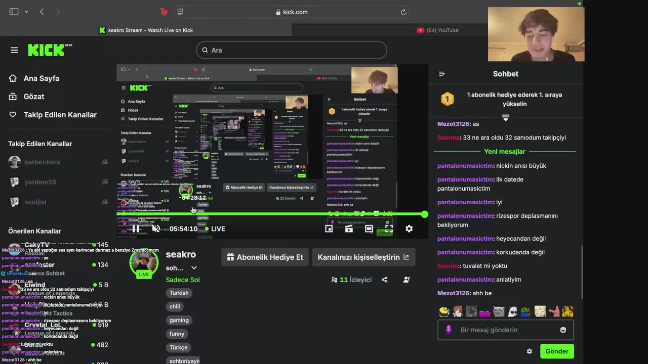This screenshot has height=364, width=648.
Task: Expand the gift leaderboard arrow
Action: tap(505, 118)
